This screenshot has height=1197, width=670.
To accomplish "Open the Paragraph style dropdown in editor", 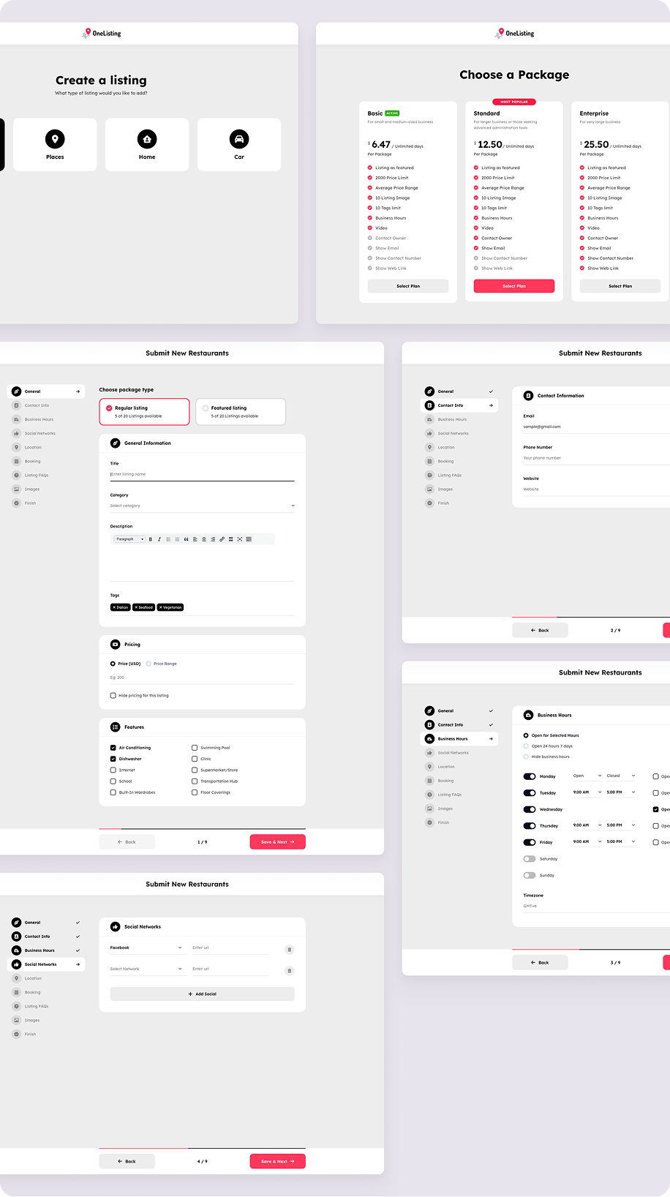I will pos(130,539).
